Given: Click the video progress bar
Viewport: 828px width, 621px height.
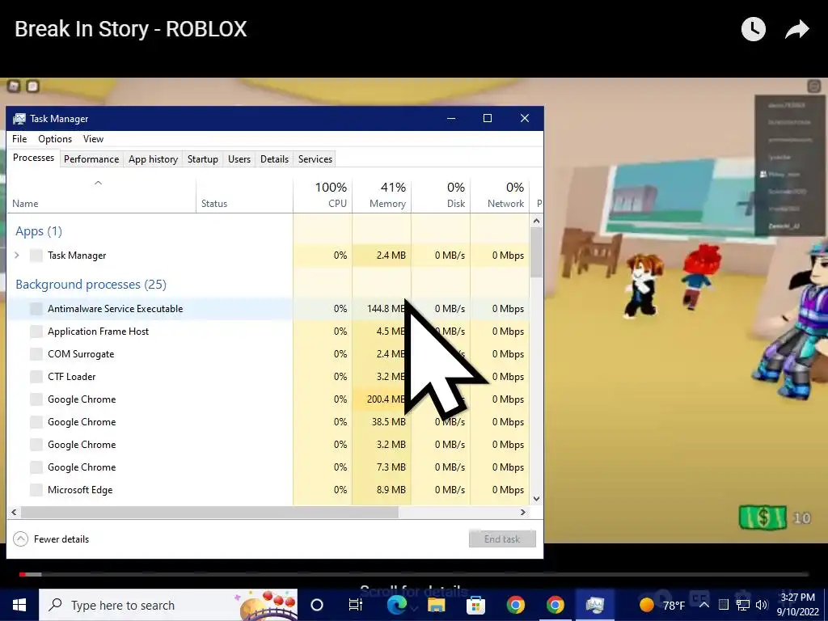Looking at the screenshot, I should (414, 574).
